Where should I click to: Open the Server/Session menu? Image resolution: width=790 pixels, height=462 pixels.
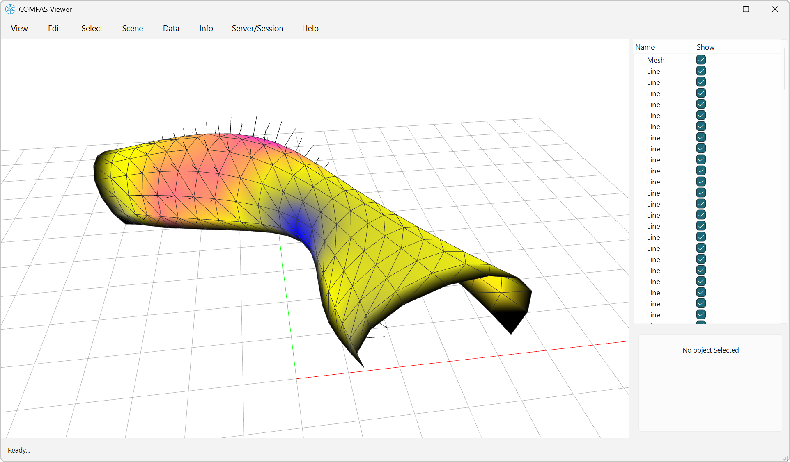tap(257, 28)
